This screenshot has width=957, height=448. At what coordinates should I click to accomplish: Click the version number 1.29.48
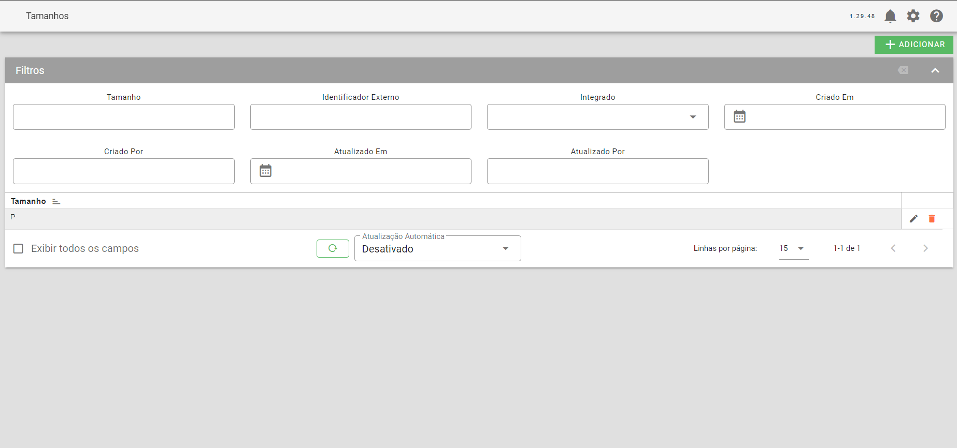point(862,17)
